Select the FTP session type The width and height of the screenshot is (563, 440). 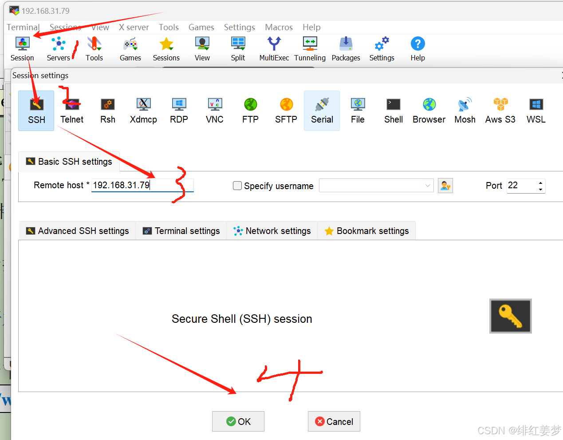point(251,111)
